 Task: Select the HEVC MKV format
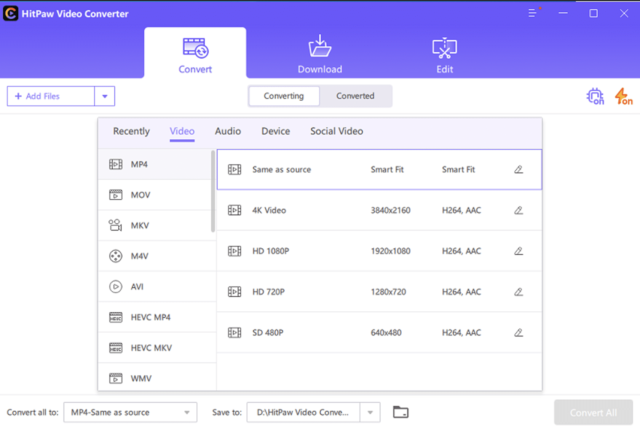pyautogui.click(x=157, y=348)
